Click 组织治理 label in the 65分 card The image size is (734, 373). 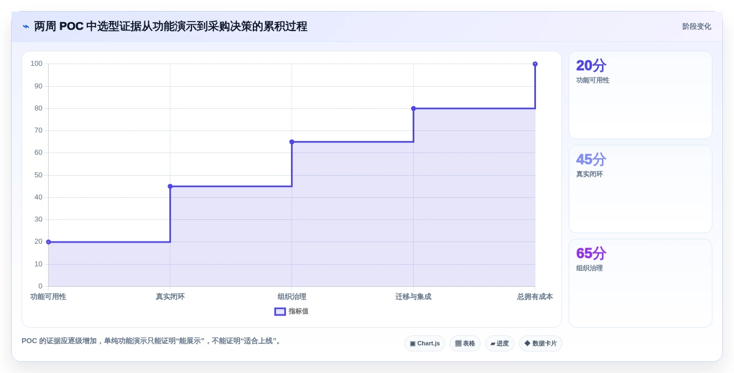coord(590,268)
